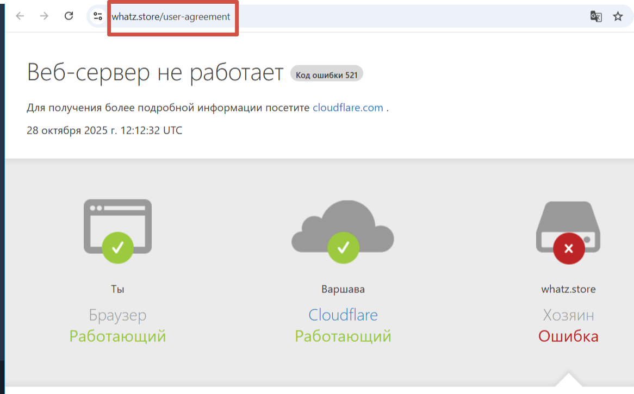Reload the current page

coord(69,16)
